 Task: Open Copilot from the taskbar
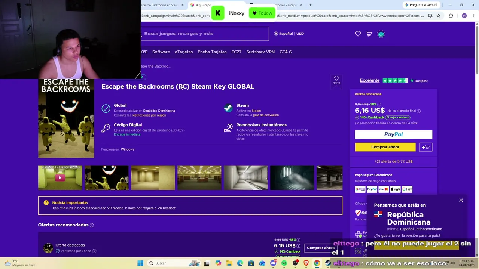(218, 263)
